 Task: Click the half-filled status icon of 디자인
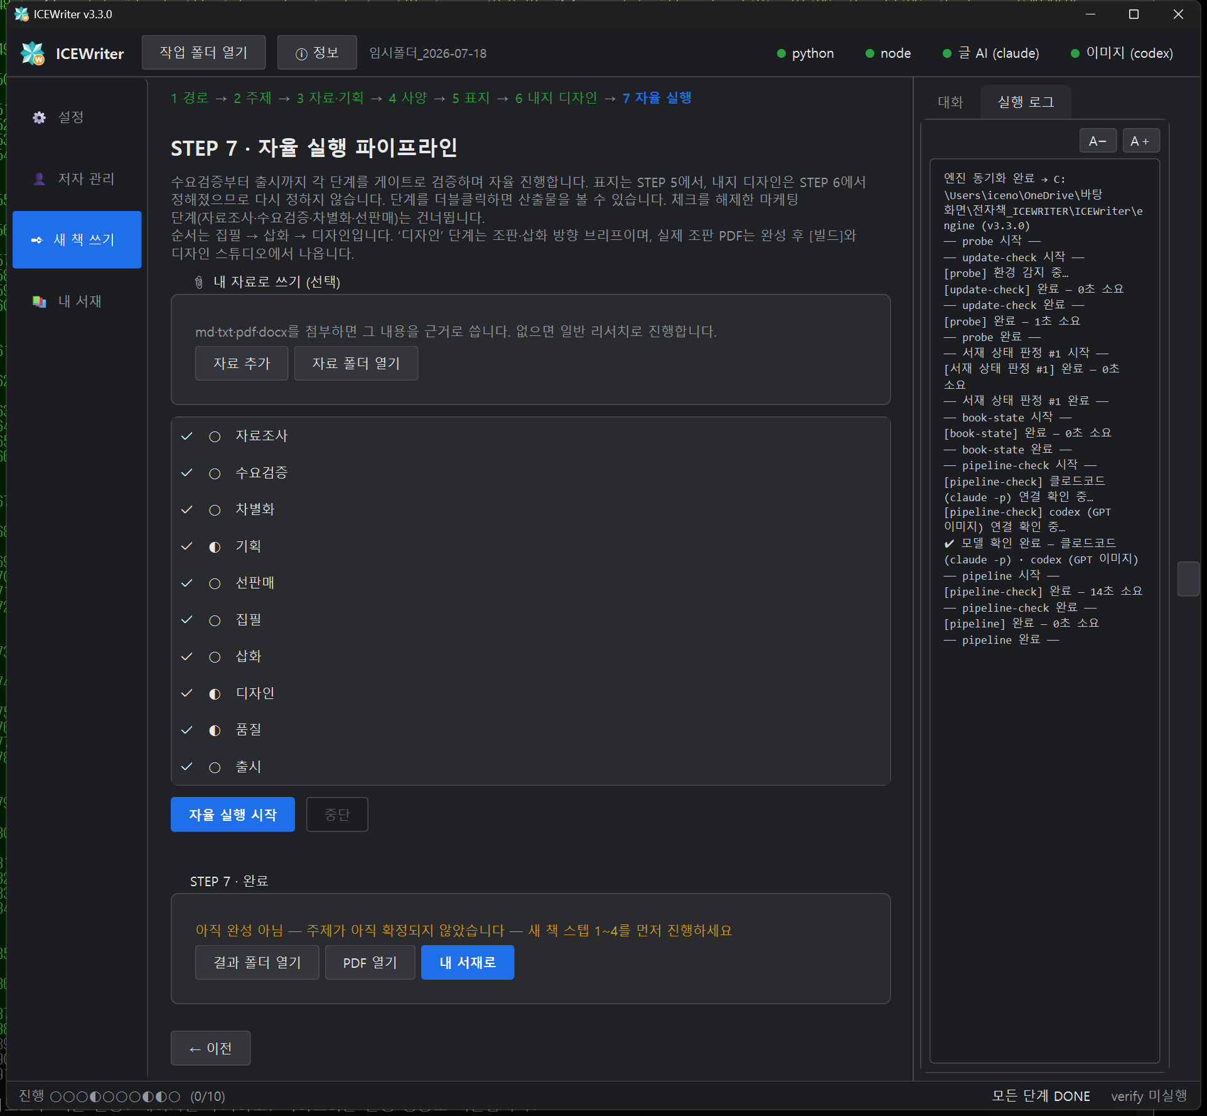point(215,694)
